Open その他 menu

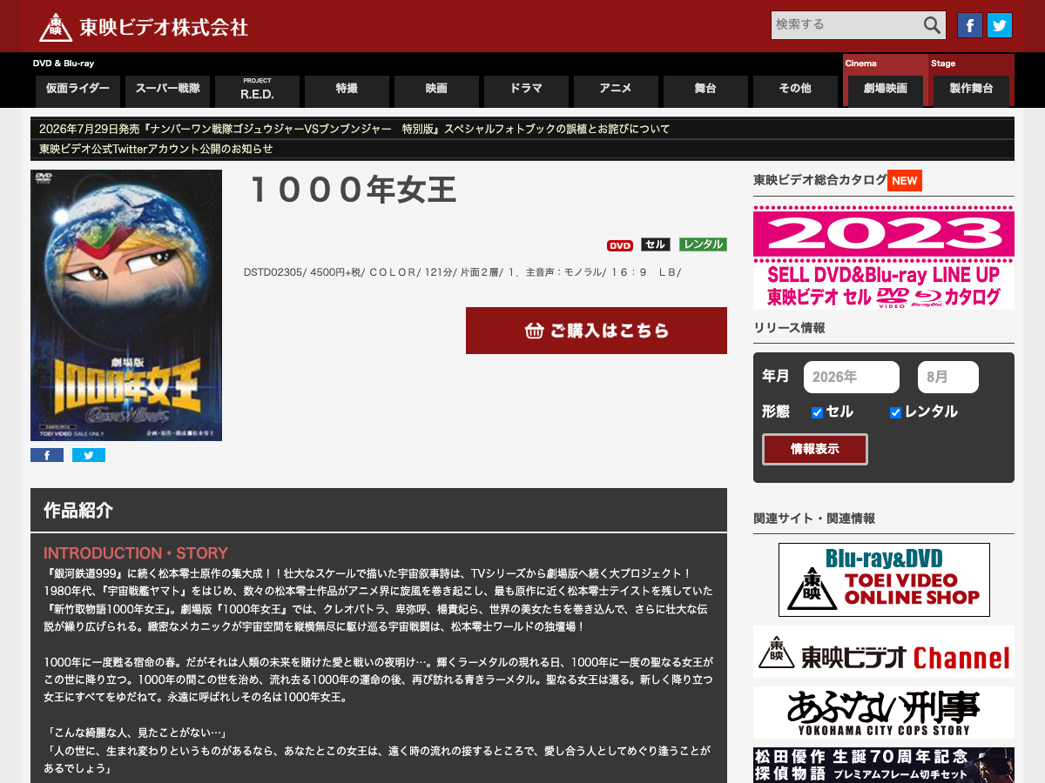point(795,90)
